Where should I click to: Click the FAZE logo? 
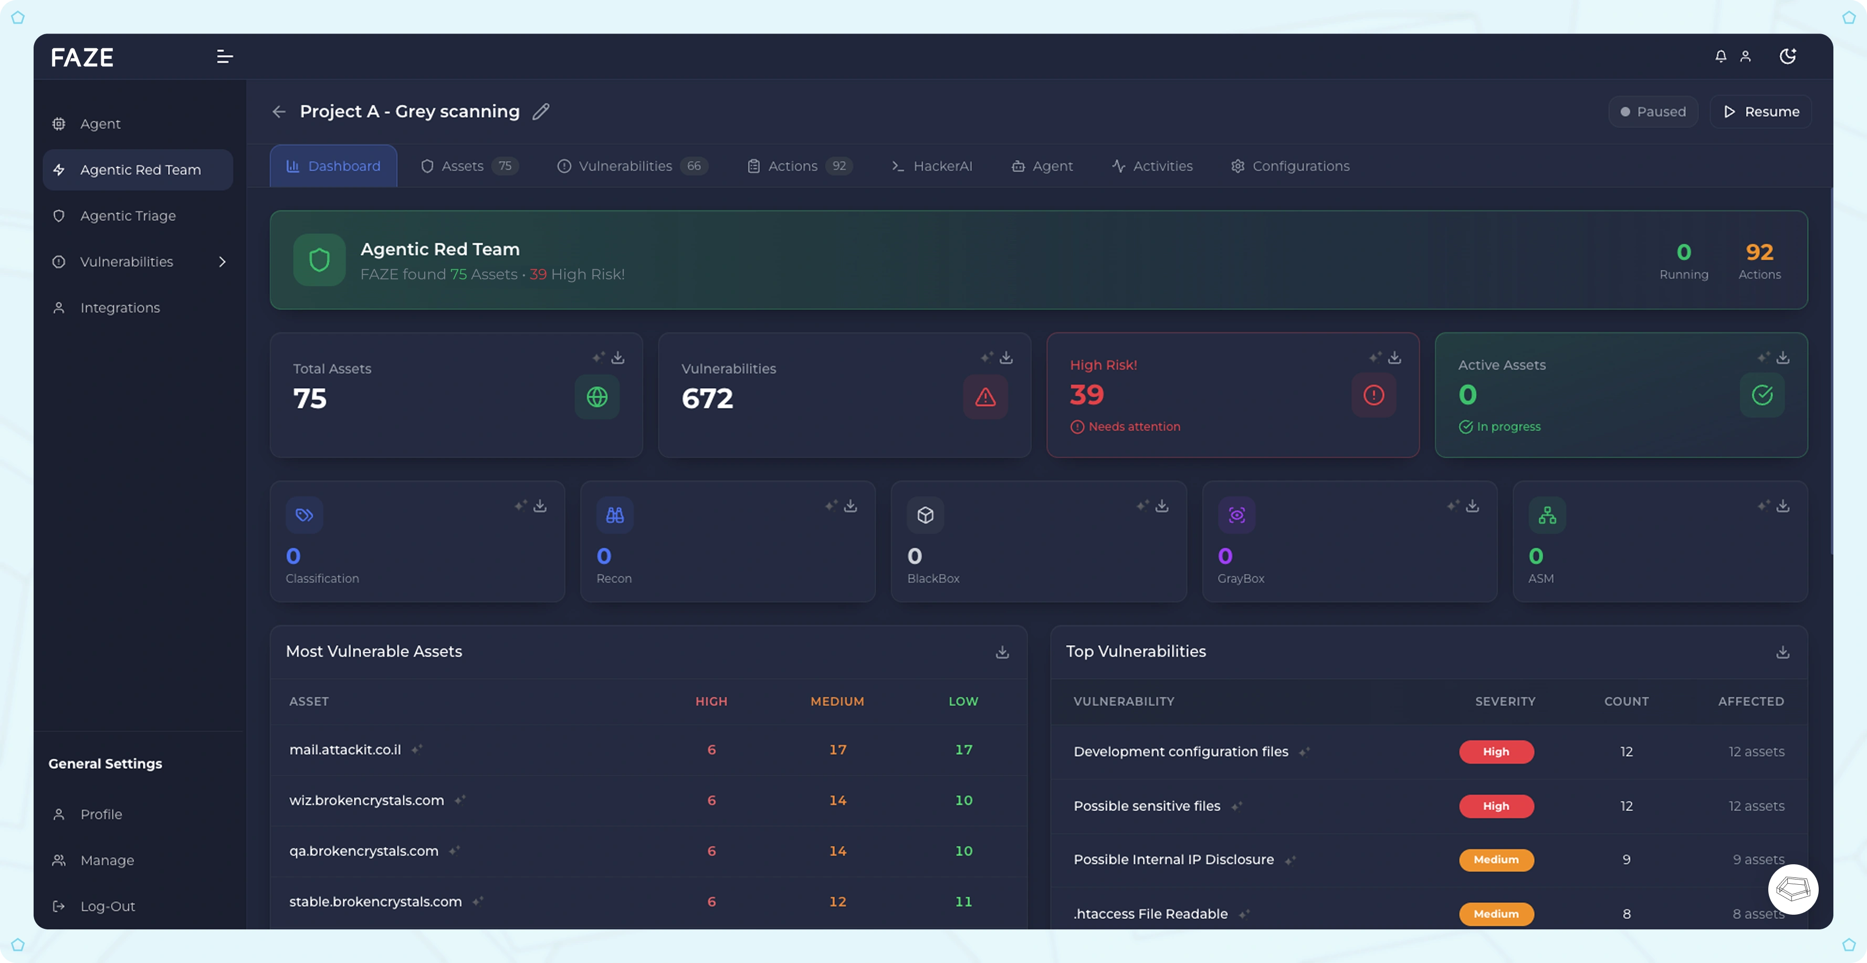[x=82, y=57]
